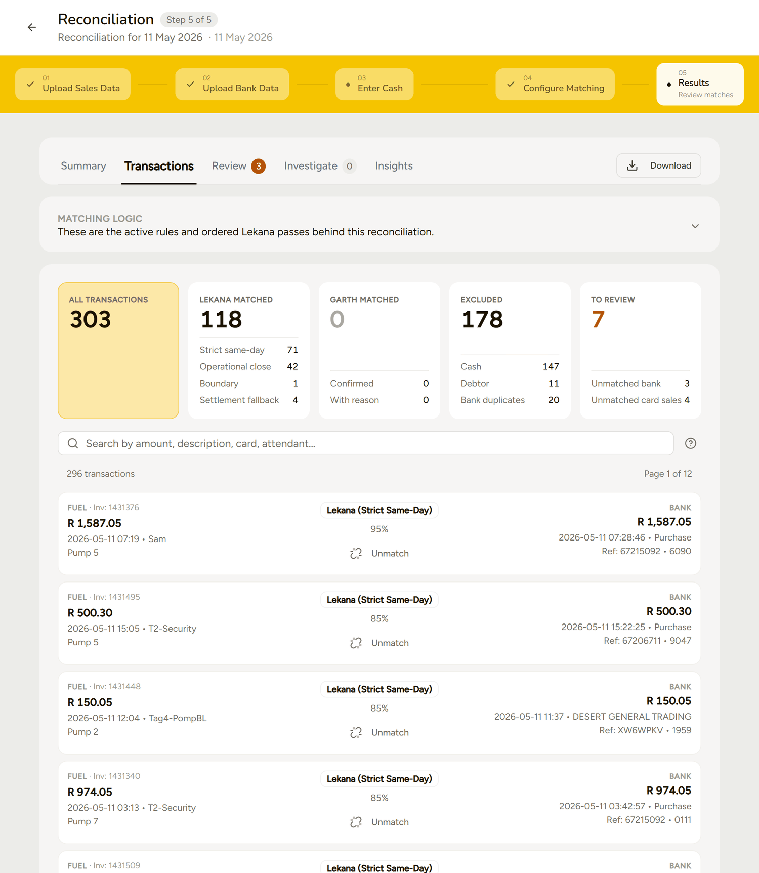759x873 pixels.
Task: Select the Transactions tab
Action: point(159,166)
